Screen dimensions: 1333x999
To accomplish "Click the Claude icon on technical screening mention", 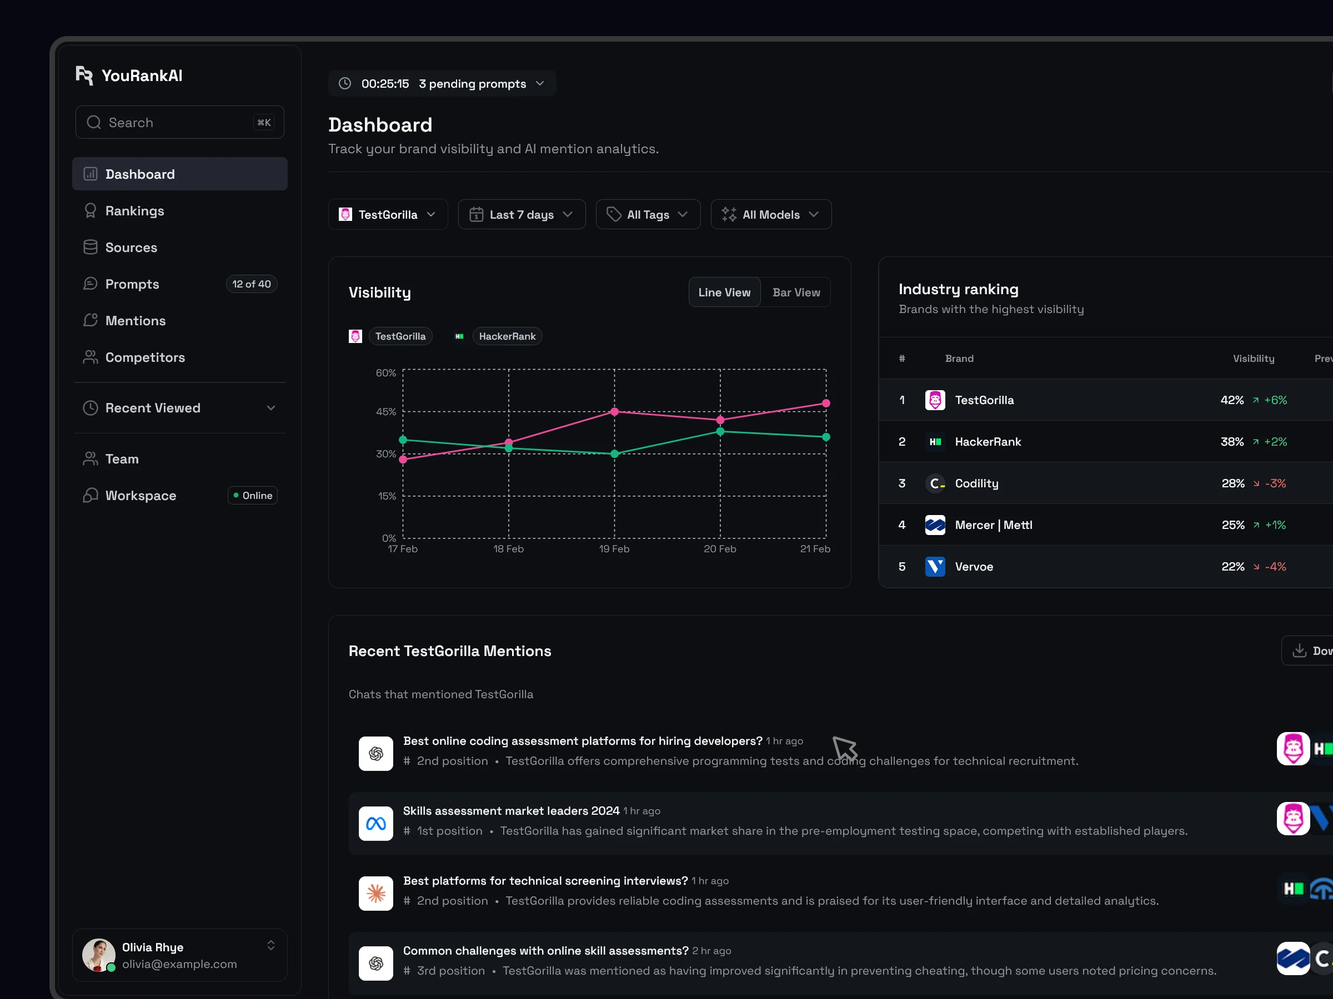I will tap(375, 893).
